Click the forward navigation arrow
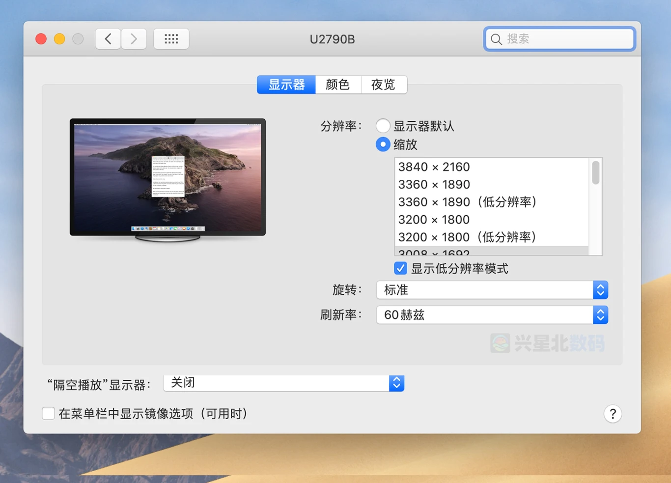The width and height of the screenshot is (671, 483). pyautogui.click(x=134, y=39)
